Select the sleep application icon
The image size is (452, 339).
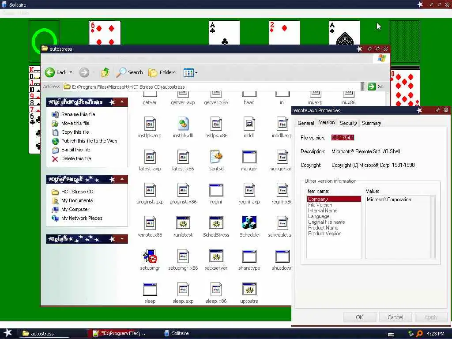tap(150, 289)
